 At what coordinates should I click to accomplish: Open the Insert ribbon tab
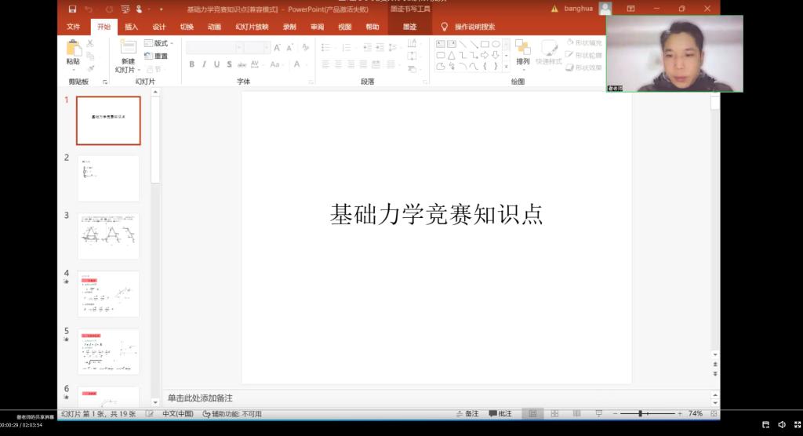coord(131,27)
